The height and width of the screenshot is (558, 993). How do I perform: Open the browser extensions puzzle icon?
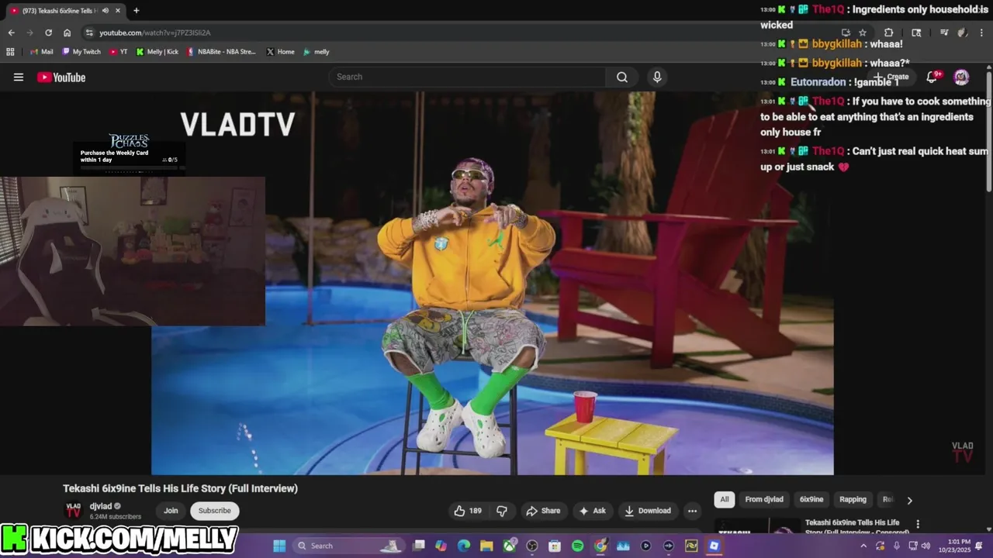pos(888,33)
